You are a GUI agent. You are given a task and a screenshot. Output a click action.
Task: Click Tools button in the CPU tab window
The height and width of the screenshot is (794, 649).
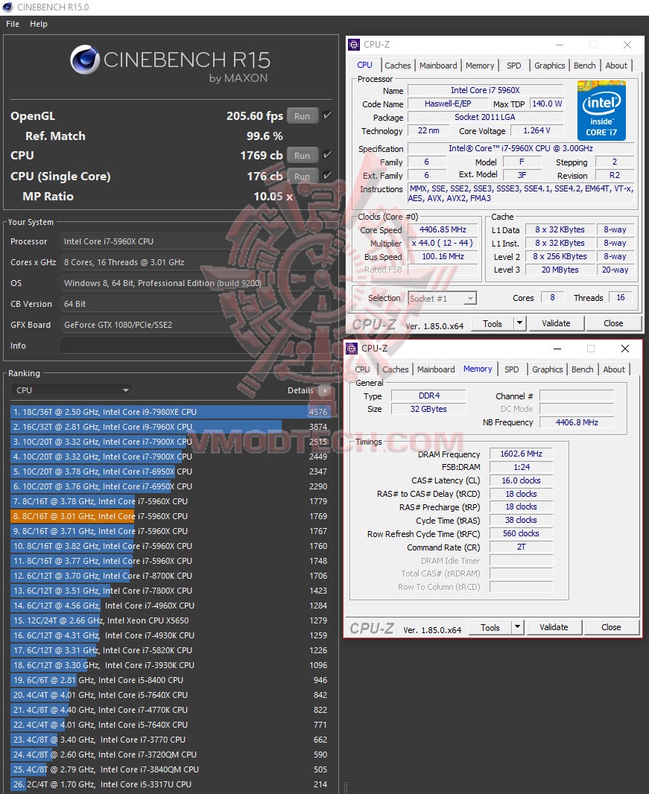coord(492,323)
